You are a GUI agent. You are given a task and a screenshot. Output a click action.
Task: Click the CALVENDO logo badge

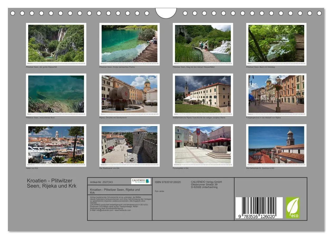tap(141, 181)
